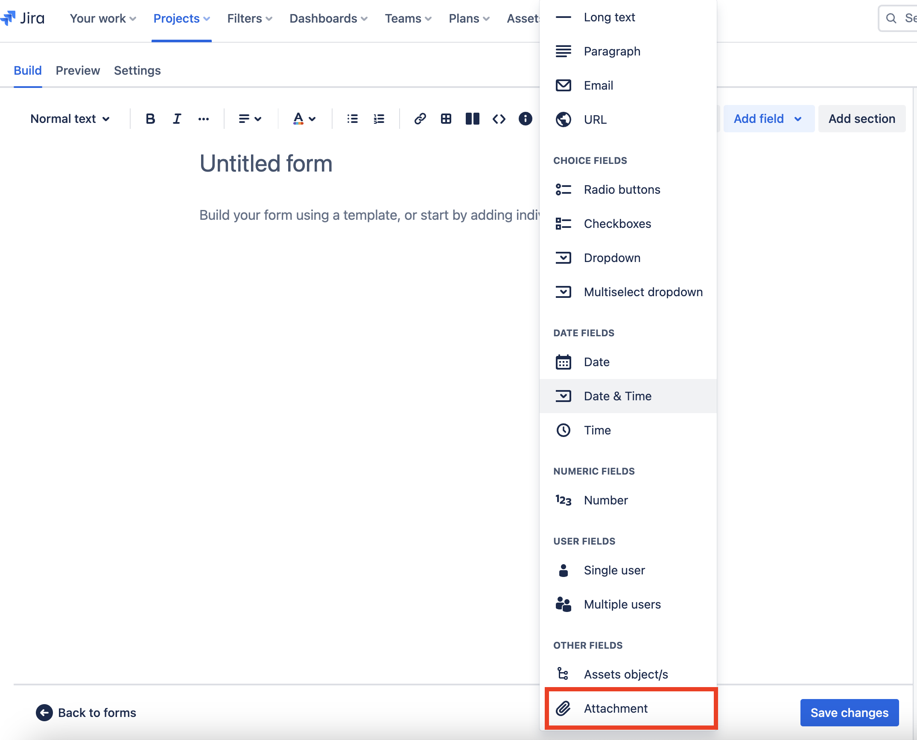Toggle italic formatting
Viewport: 917px width, 740px height.
pyautogui.click(x=177, y=119)
